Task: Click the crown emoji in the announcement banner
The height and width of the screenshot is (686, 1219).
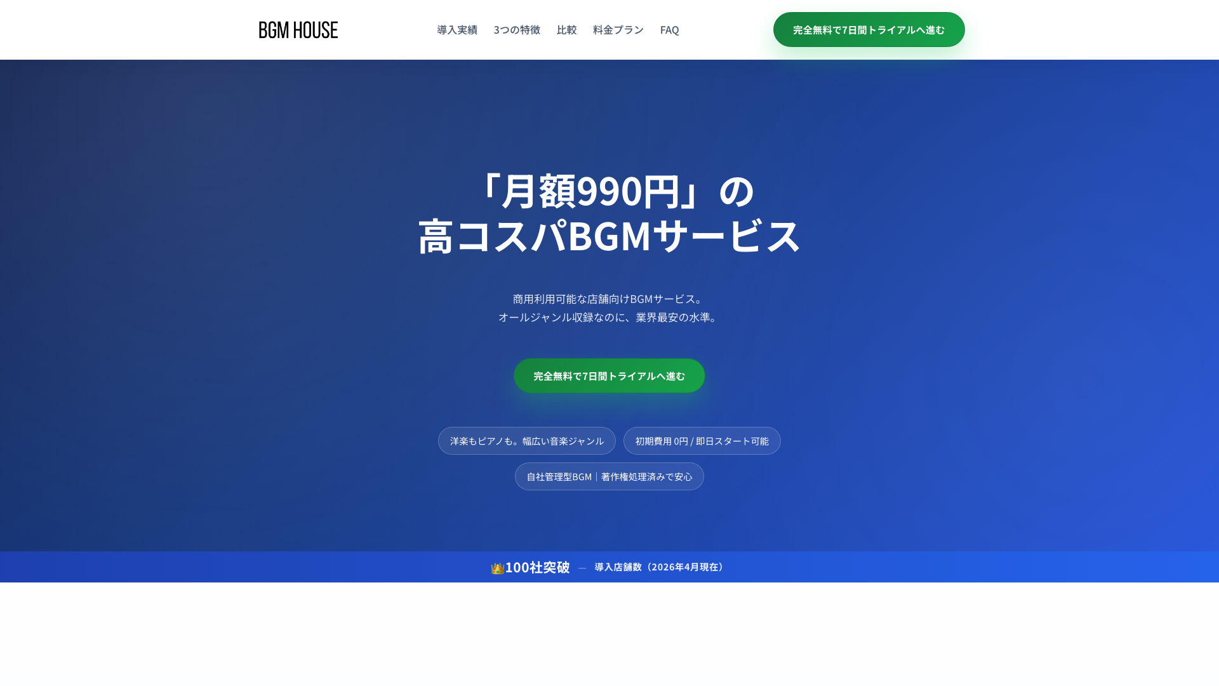Action: [497, 567]
